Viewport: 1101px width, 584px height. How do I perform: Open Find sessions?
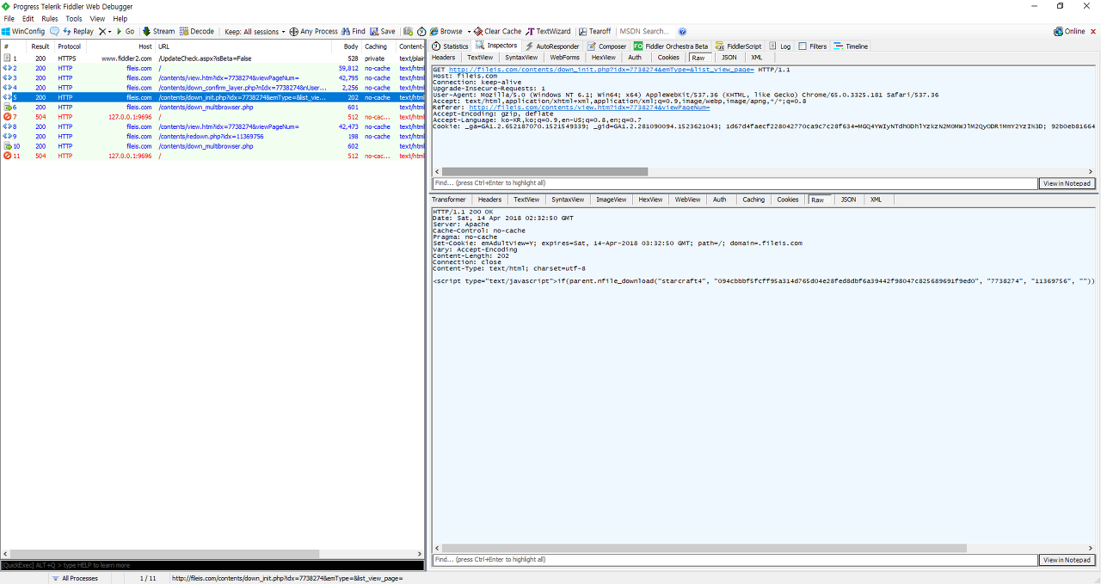point(354,31)
